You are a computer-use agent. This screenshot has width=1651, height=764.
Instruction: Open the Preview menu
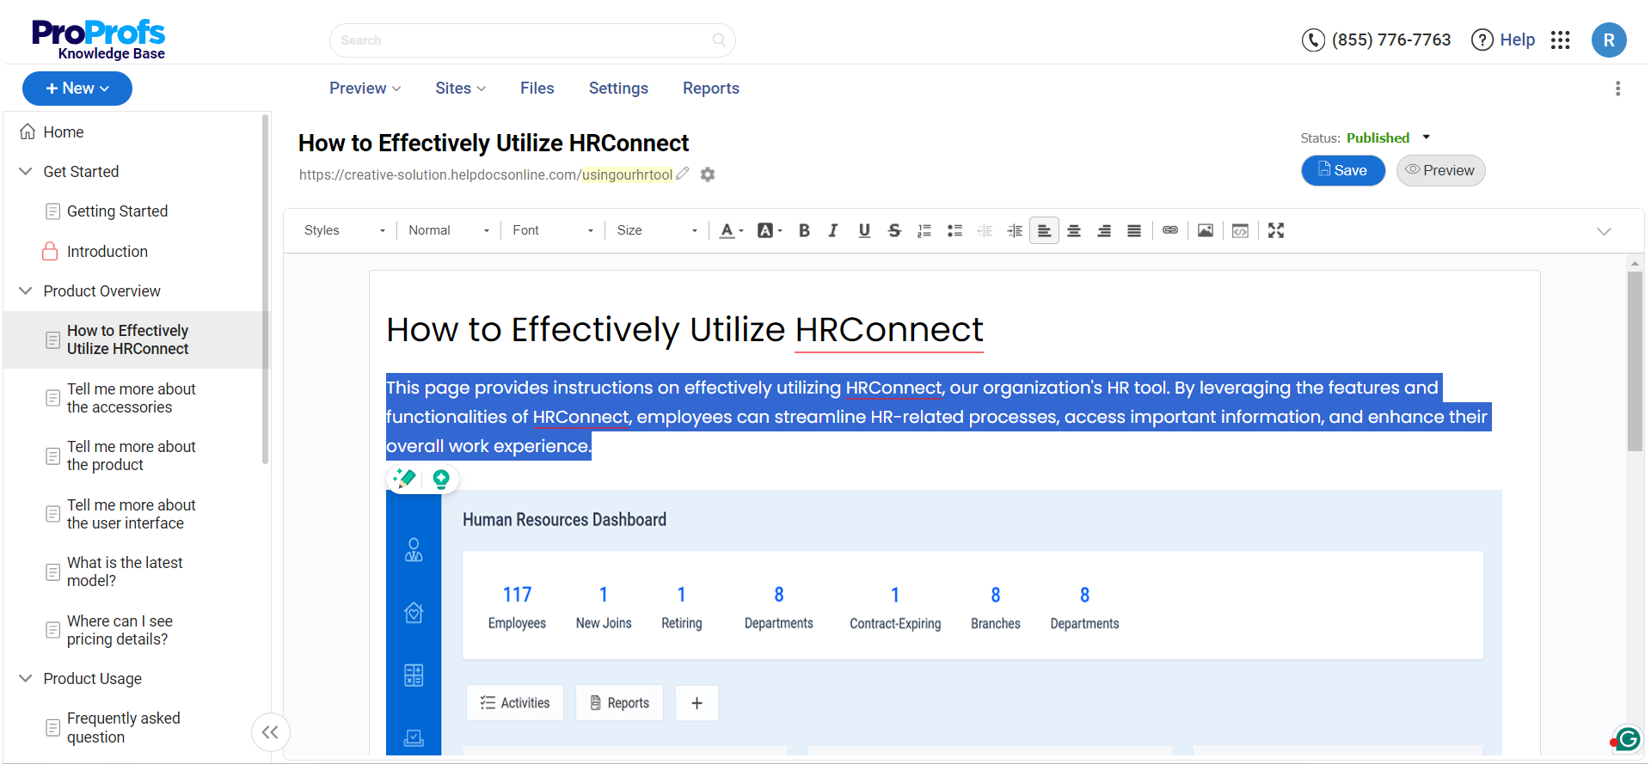[365, 89]
